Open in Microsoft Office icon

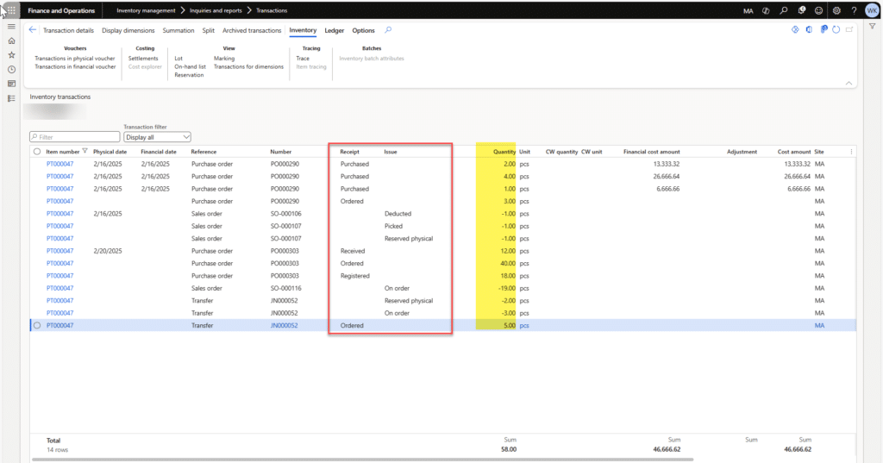tap(809, 29)
